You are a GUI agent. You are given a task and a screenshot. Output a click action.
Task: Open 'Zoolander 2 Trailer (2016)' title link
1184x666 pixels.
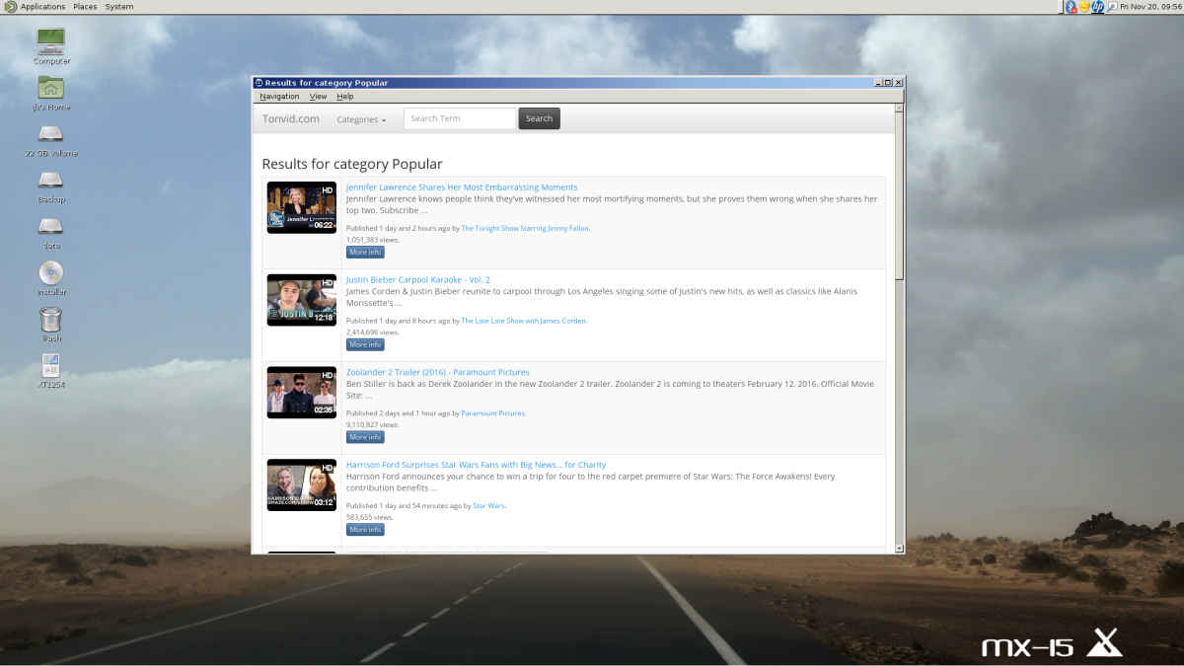(438, 372)
